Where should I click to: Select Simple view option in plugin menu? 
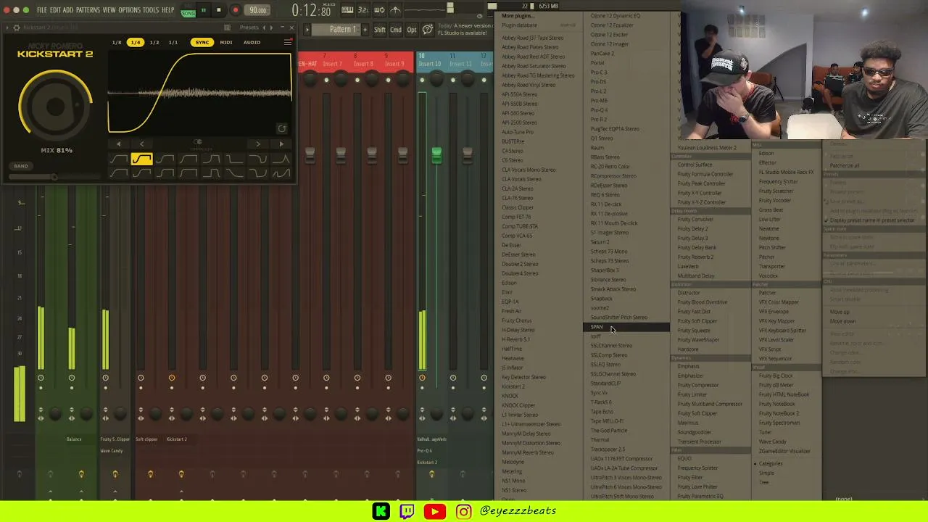pyautogui.click(x=766, y=473)
